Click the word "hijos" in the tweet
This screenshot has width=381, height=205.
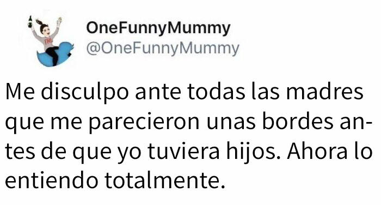[254, 152]
